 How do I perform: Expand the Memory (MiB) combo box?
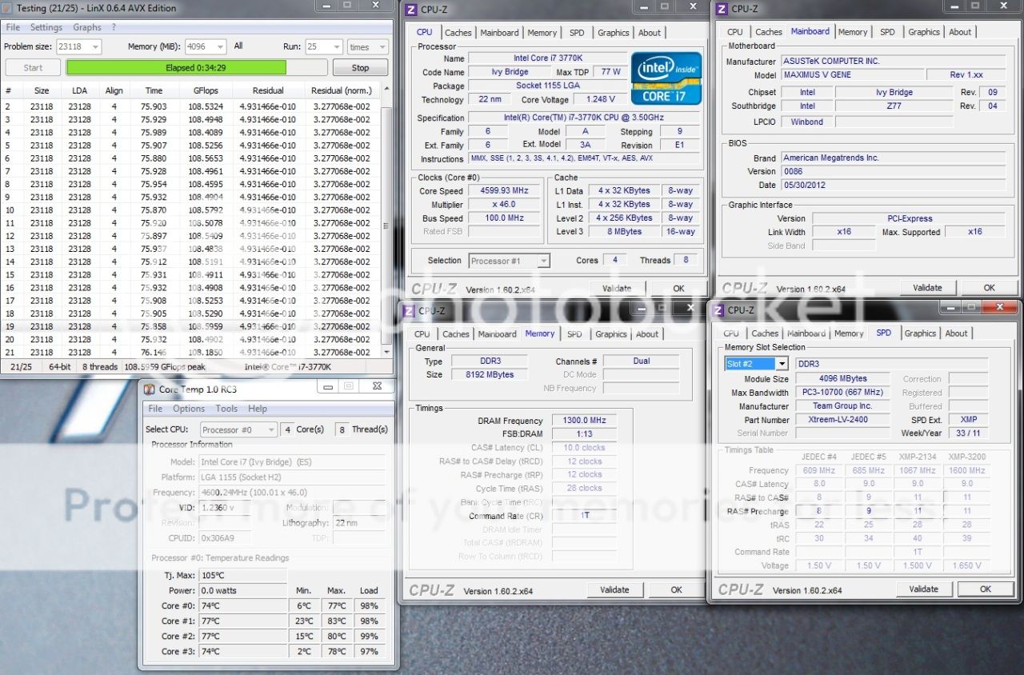(219, 47)
